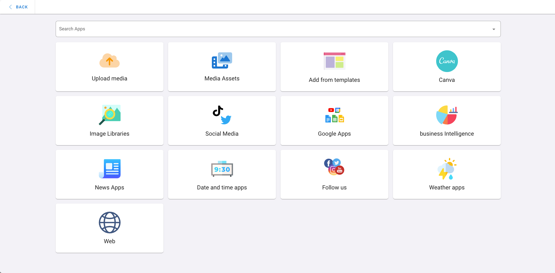
Task: Go back using the BACK link
Action: click(x=22, y=7)
